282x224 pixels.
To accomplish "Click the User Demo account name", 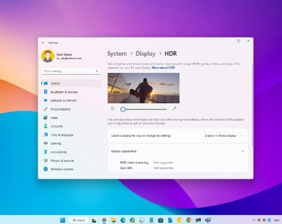I will [64, 54].
